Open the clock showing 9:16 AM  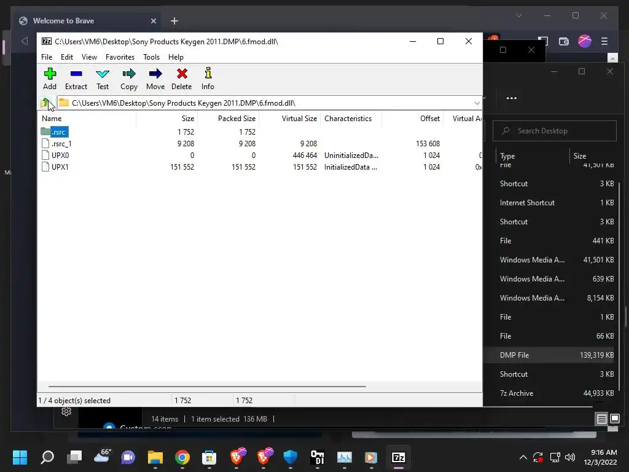tap(601, 457)
